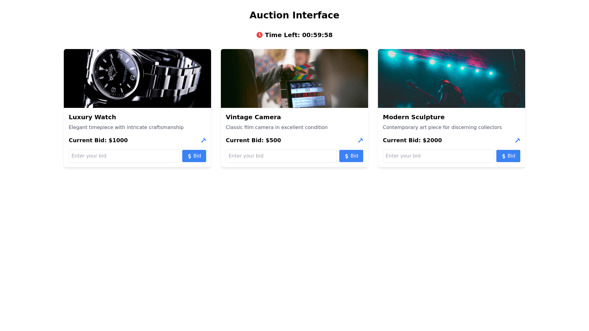
Task: Click the gavel icon for Vintage Camera
Action: point(361,140)
